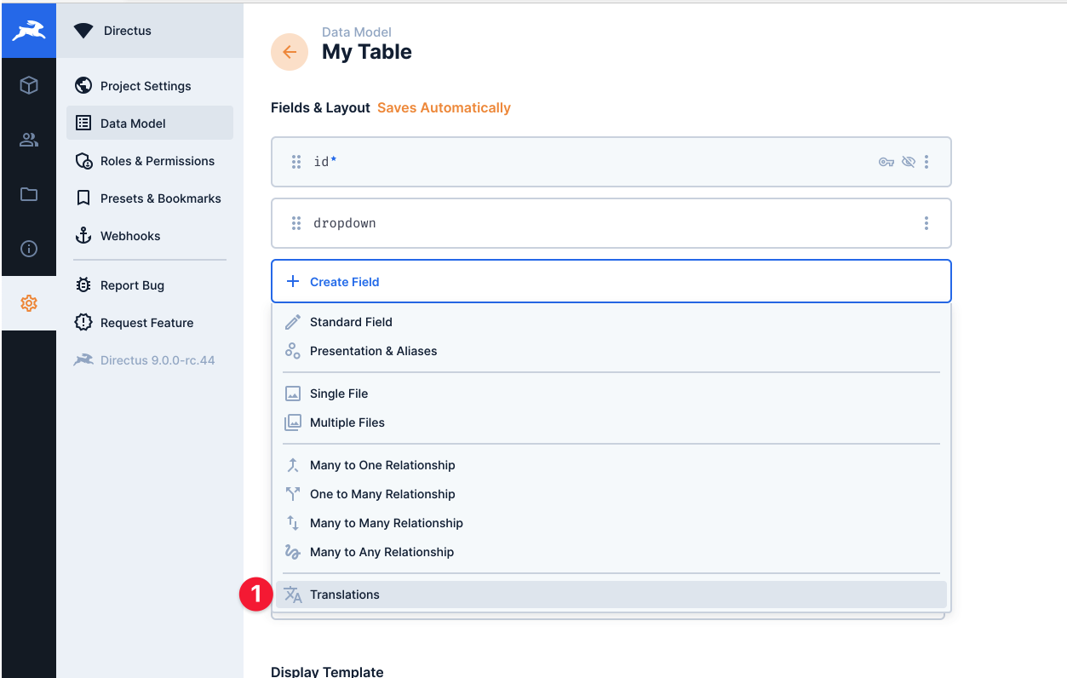Open Presets & Bookmarks page

point(150,198)
